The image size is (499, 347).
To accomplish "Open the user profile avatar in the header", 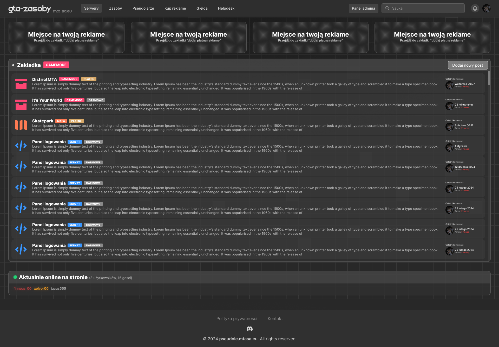I will tap(486, 8).
